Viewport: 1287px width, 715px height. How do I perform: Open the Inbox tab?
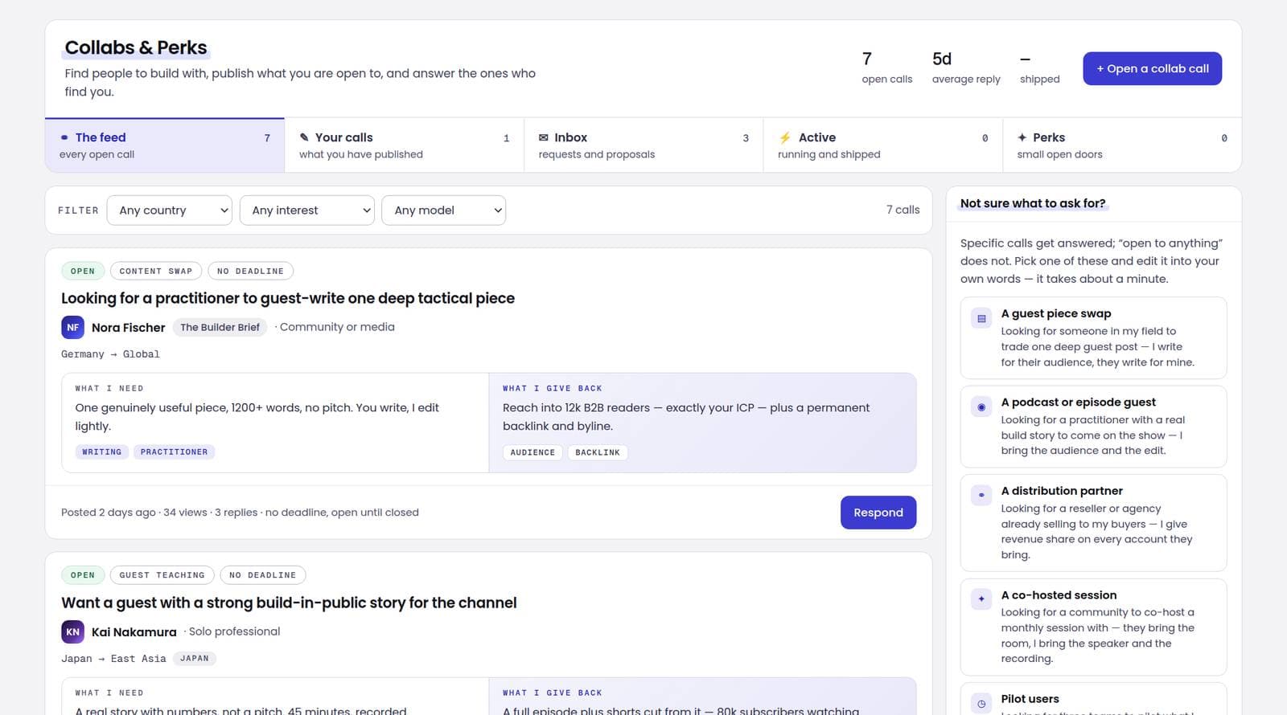(x=643, y=145)
